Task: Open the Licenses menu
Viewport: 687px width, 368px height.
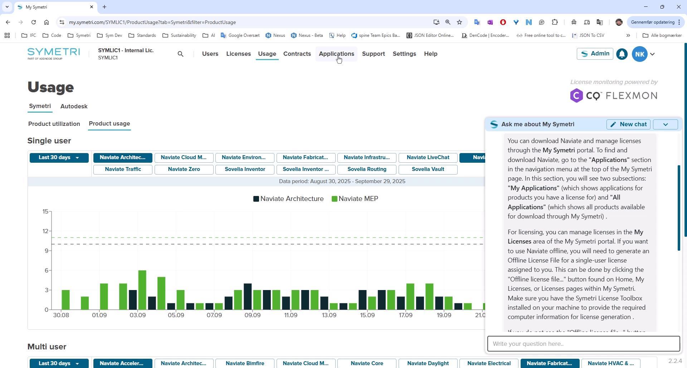Action: pyautogui.click(x=238, y=54)
